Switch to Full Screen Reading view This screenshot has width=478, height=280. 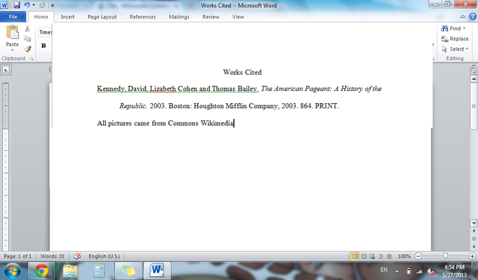point(364,257)
